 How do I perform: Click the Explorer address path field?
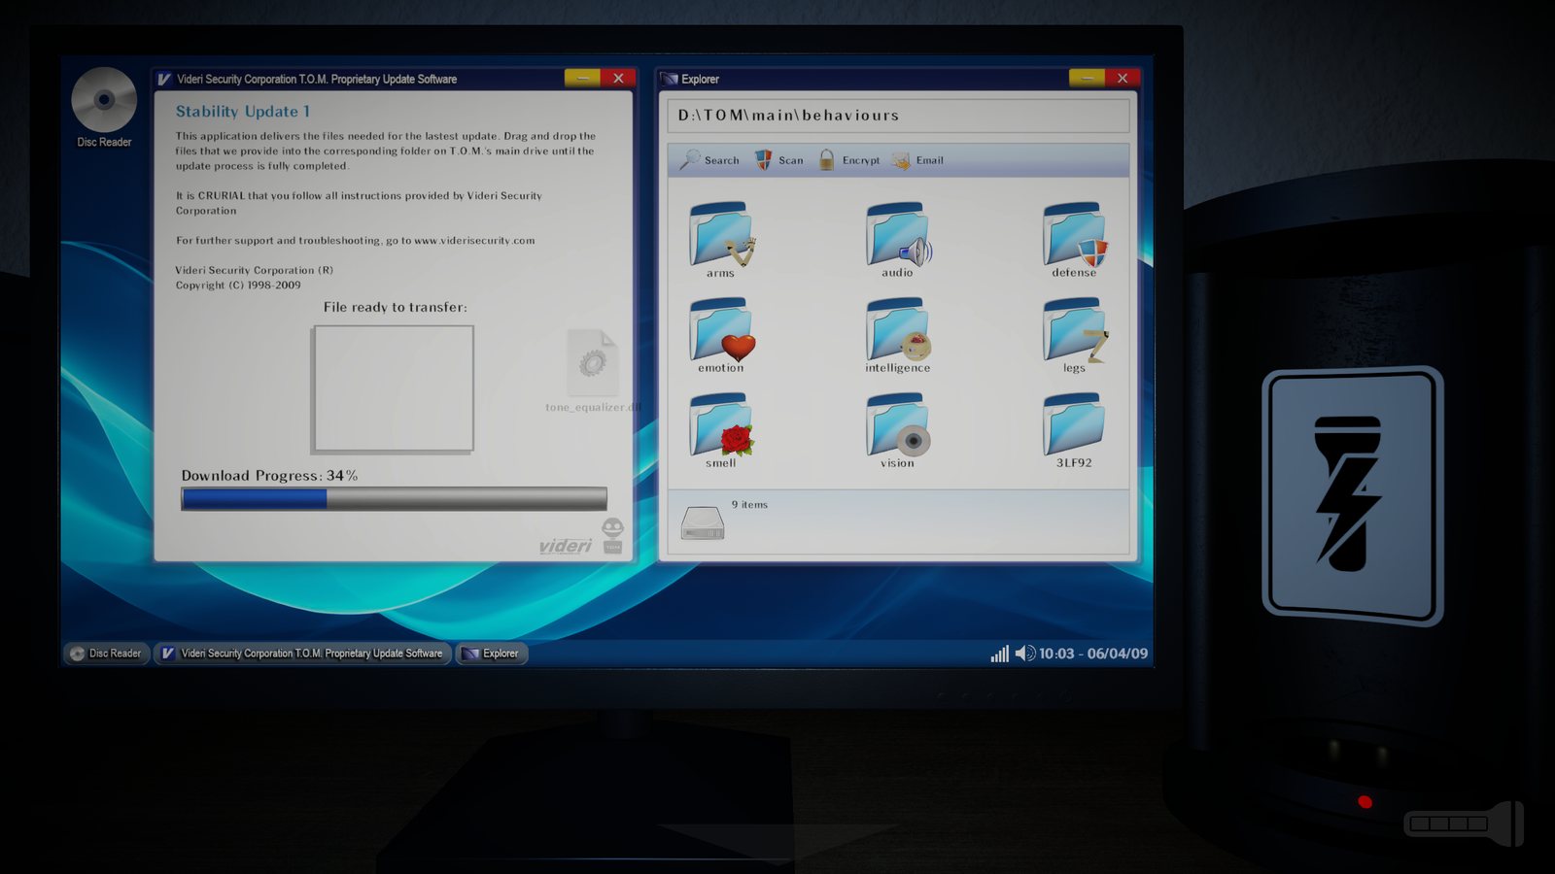coord(899,116)
